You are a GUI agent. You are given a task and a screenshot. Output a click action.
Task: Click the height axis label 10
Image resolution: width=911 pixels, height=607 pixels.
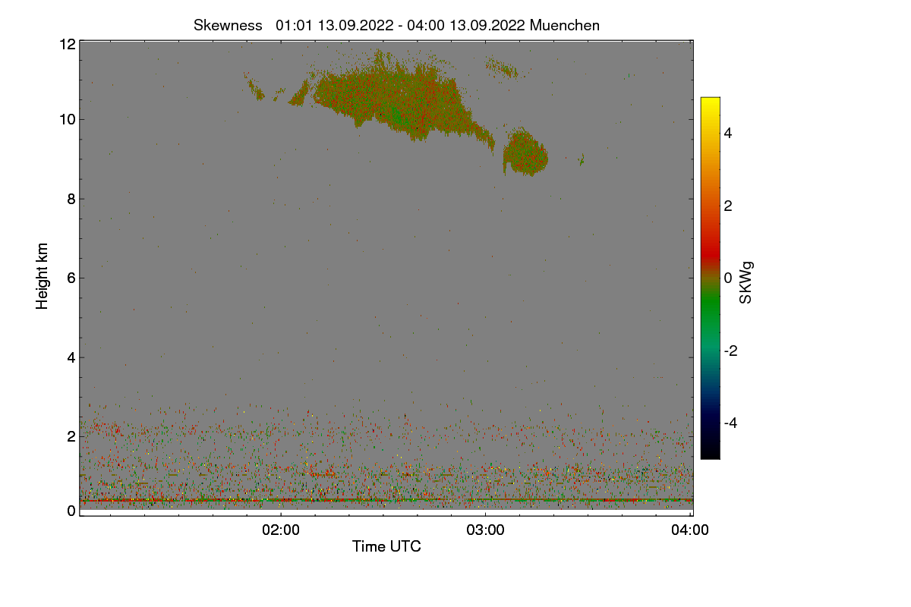[x=68, y=119]
